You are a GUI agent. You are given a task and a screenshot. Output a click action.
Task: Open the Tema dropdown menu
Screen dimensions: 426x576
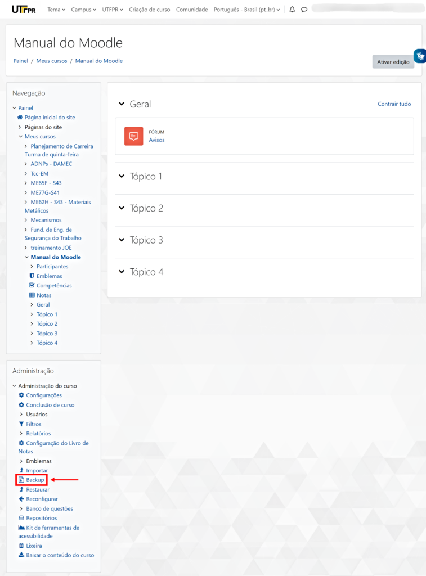(x=56, y=10)
